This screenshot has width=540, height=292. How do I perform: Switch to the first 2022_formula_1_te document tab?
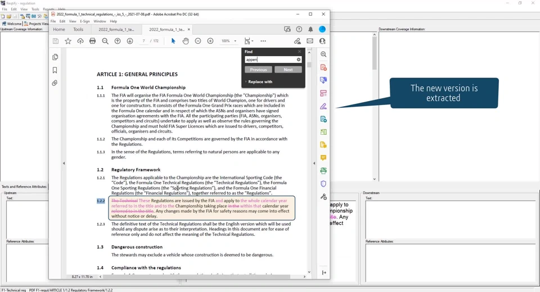tap(116, 29)
